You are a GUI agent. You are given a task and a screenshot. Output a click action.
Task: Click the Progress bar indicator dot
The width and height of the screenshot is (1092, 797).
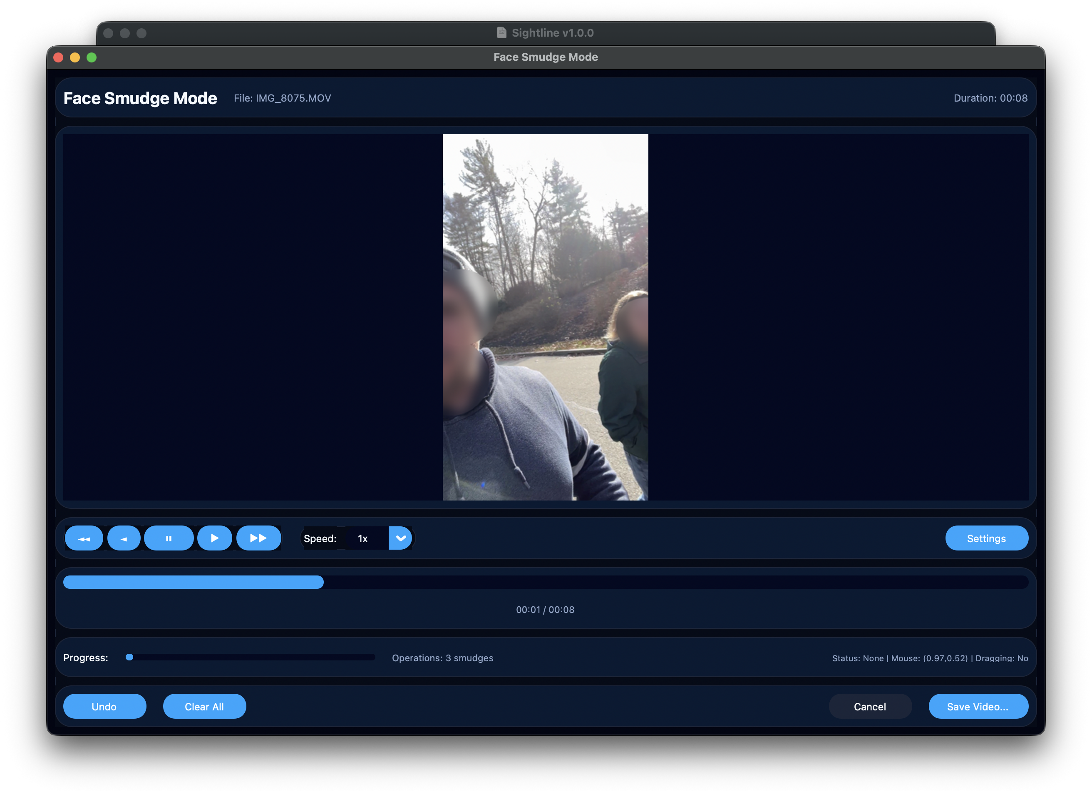129,657
